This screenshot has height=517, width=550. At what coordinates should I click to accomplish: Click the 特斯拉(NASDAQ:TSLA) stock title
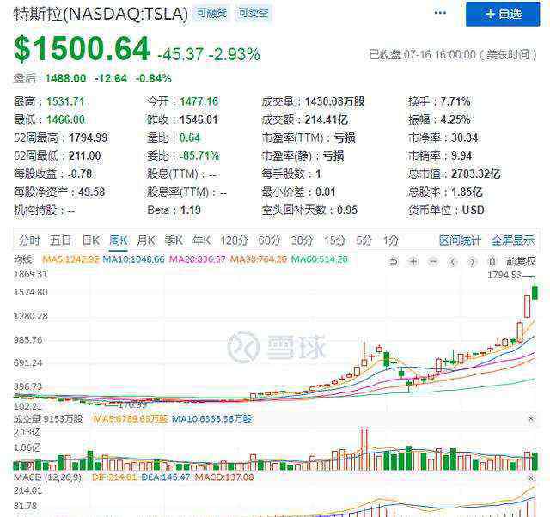[x=101, y=14]
